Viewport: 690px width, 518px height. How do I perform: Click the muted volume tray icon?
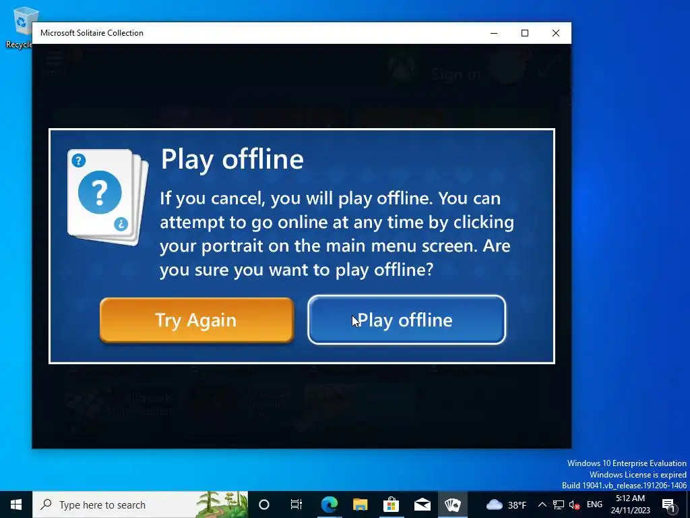tap(574, 505)
